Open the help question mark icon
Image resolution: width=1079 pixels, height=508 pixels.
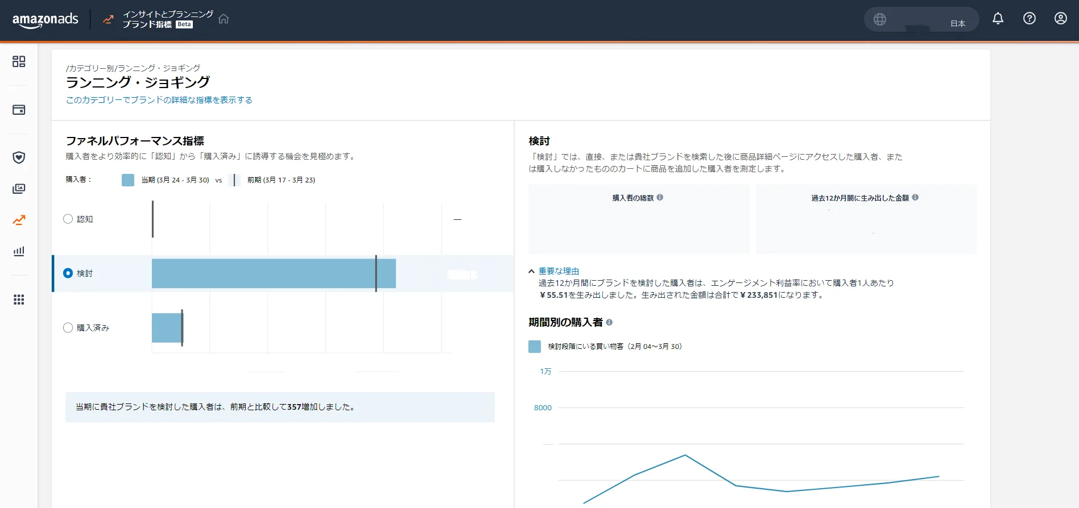(1029, 19)
